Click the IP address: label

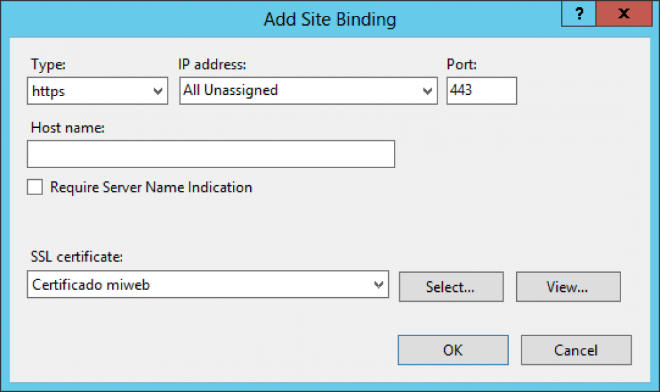212,65
